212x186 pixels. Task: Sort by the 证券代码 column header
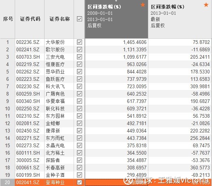pyautogui.click(x=30, y=19)
